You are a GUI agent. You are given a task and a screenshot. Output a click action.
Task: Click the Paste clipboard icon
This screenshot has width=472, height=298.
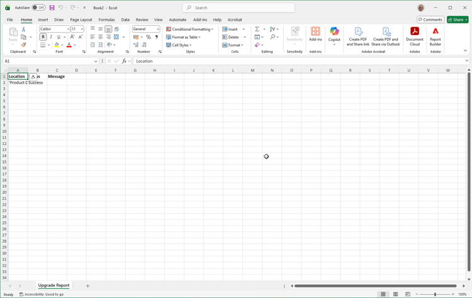click(13, 31)
